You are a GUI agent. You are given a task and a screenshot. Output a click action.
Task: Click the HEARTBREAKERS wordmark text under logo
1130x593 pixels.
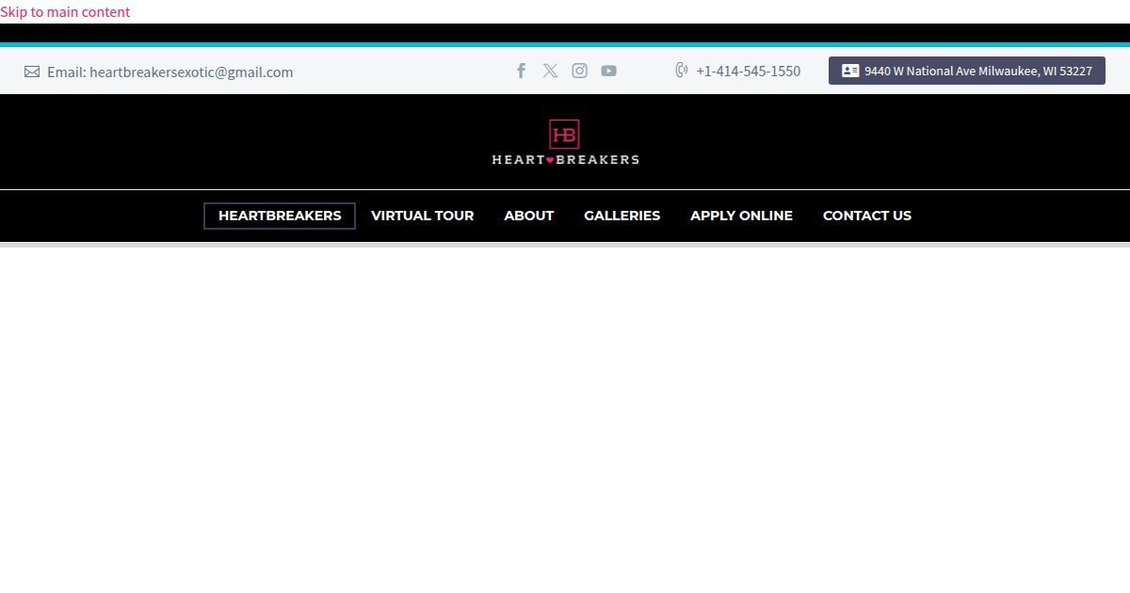coord(565,159)
